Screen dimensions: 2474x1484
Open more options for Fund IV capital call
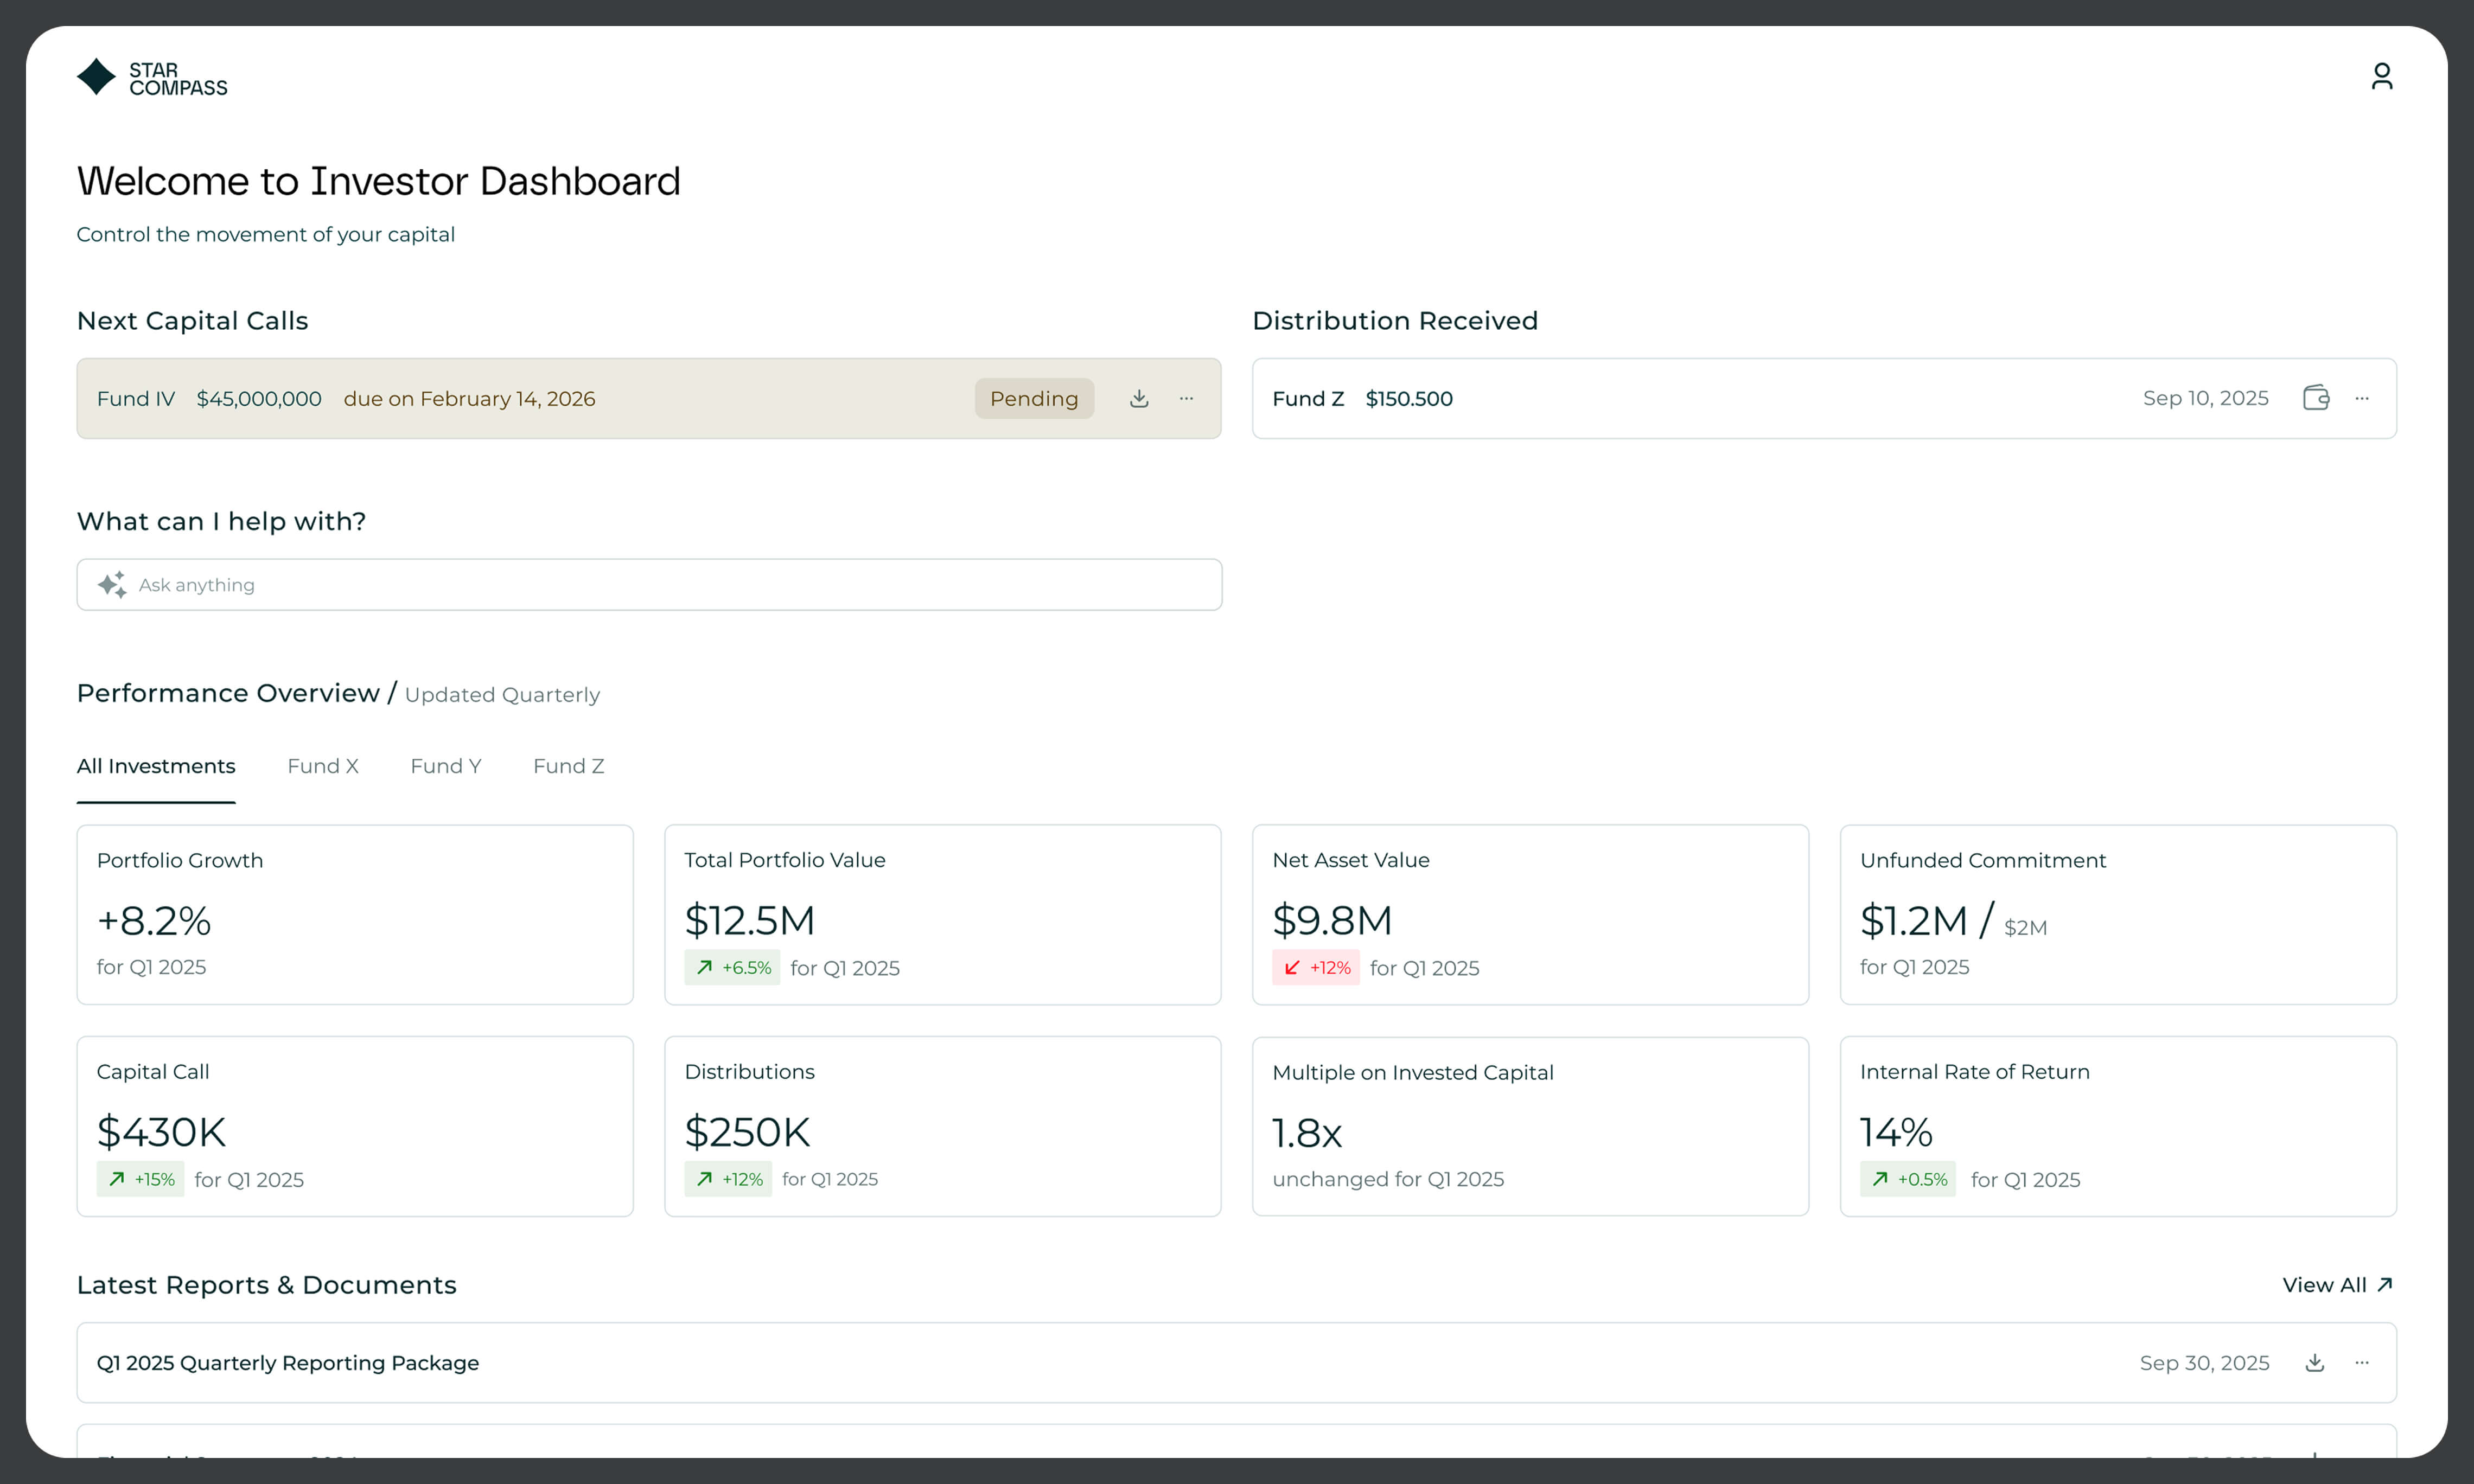click(1186, 398)
